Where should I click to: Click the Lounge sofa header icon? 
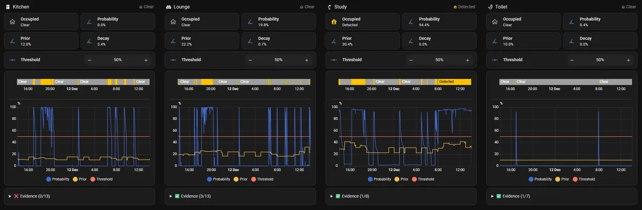169,7
